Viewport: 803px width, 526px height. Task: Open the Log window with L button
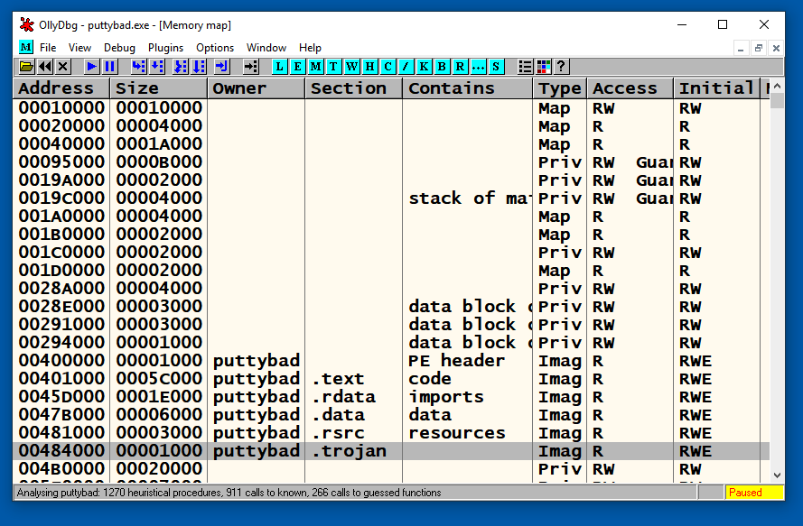279,67
